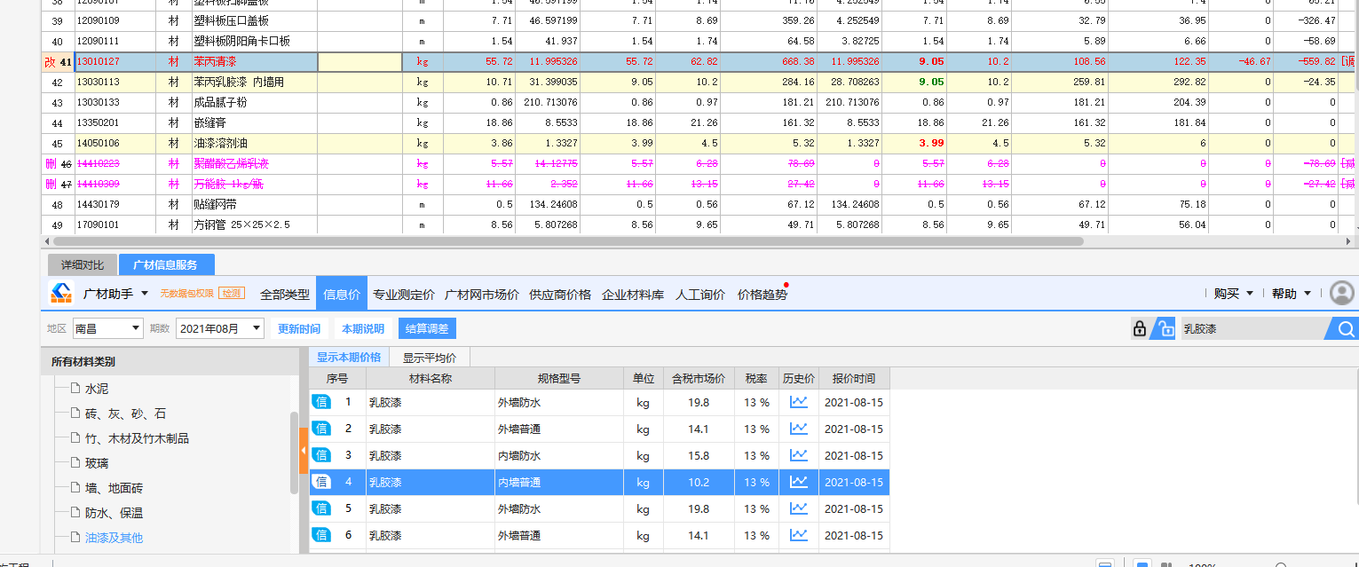This screenshot has height=567, width=1359.
Task: Click the 信 badge in row 6
Action: [322, 535]
